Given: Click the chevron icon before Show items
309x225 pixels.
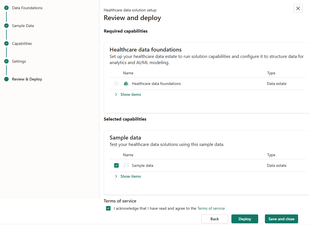Looking at the screenshot, I should [x=116, y=94].
